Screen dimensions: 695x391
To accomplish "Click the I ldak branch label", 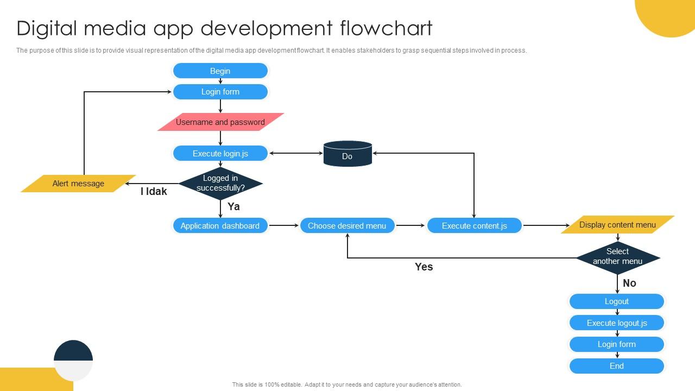I will [154, 191].
